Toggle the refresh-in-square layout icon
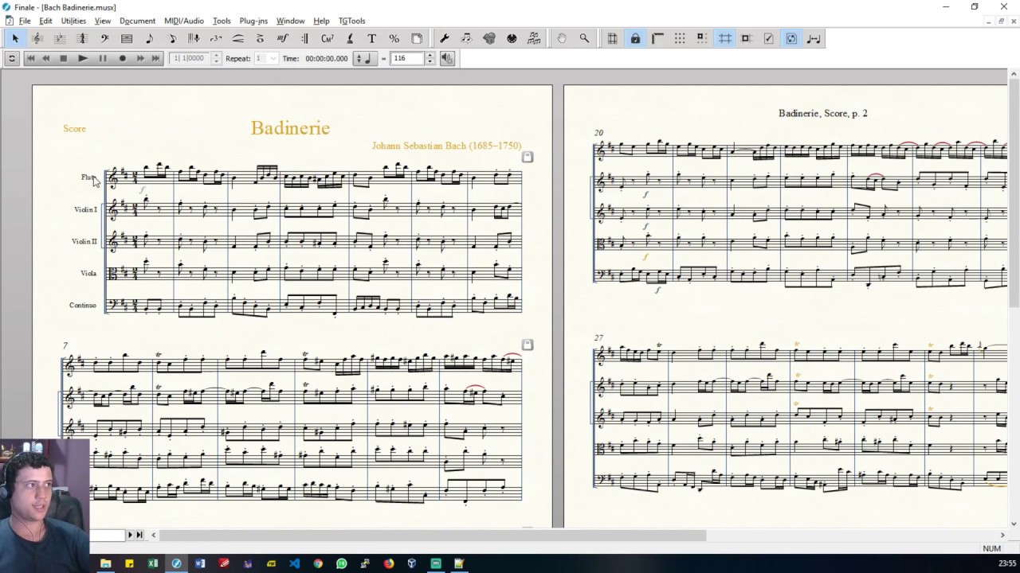Image resolution: width=1020 pixels, height=573 pixels. tap(791, 38)
